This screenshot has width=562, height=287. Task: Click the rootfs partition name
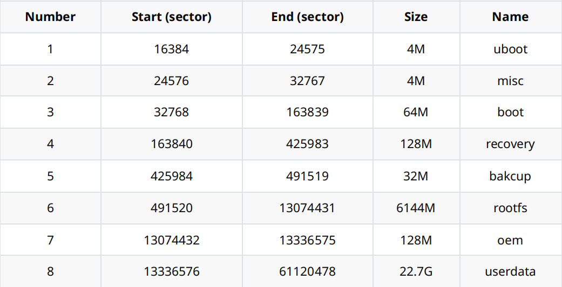tap(510, 208)
